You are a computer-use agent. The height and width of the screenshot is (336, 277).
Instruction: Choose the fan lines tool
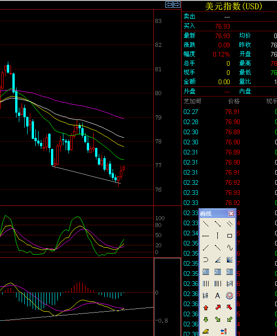(229, 260)
